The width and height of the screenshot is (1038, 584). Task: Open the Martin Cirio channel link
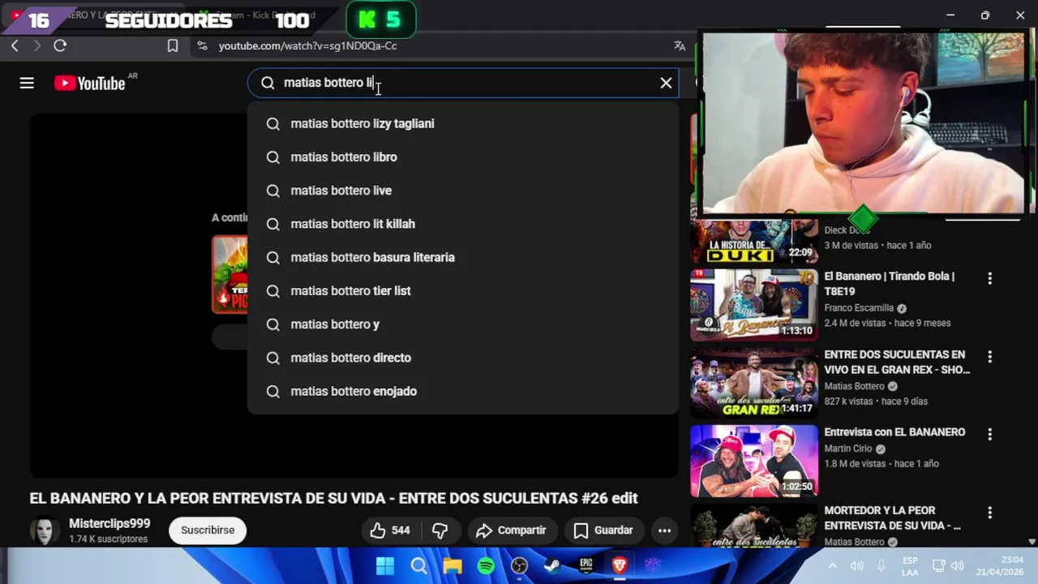coord(848,449)
